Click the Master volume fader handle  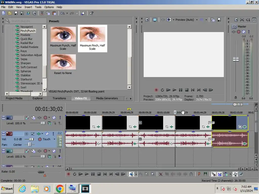236,59
